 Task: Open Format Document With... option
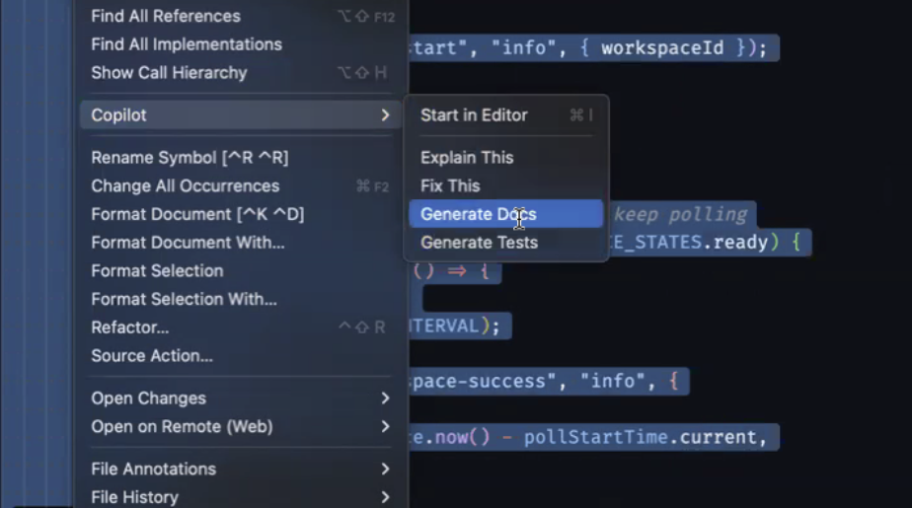click(188, 243)
